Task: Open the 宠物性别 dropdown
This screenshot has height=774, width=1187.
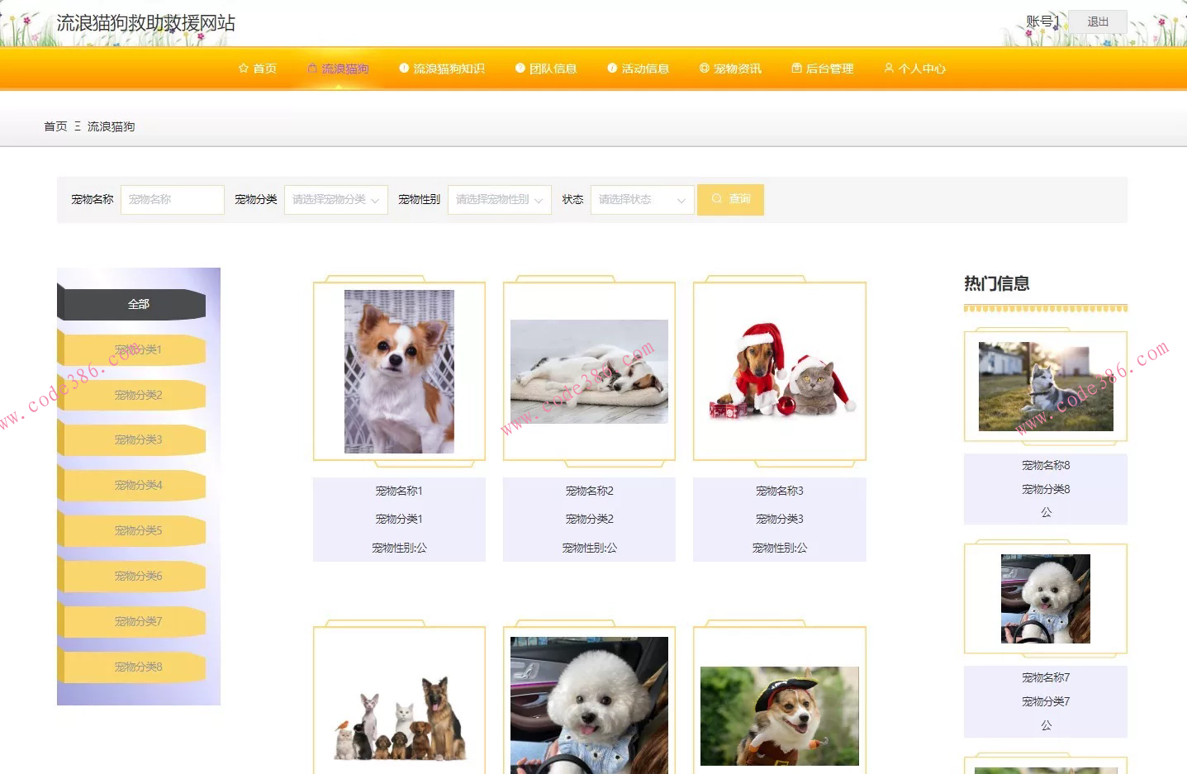Action: [499, 200]
